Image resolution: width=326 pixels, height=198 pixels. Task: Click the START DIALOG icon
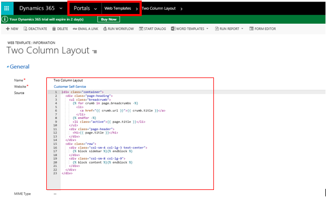pos(141,29)
